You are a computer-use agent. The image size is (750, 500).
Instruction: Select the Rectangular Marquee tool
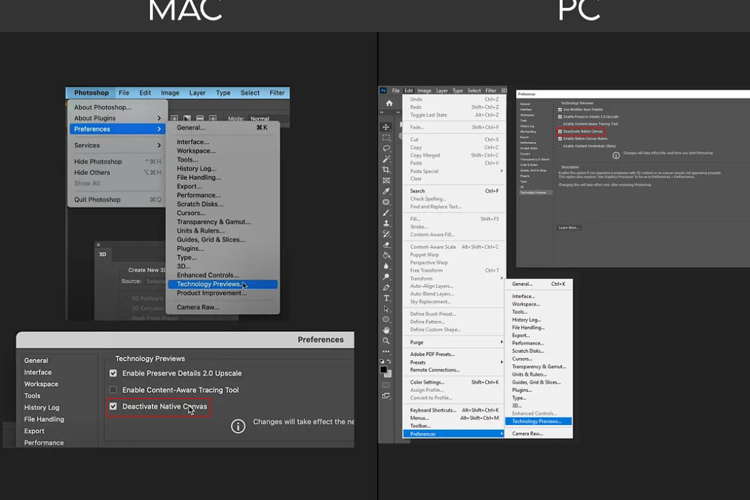386,138
